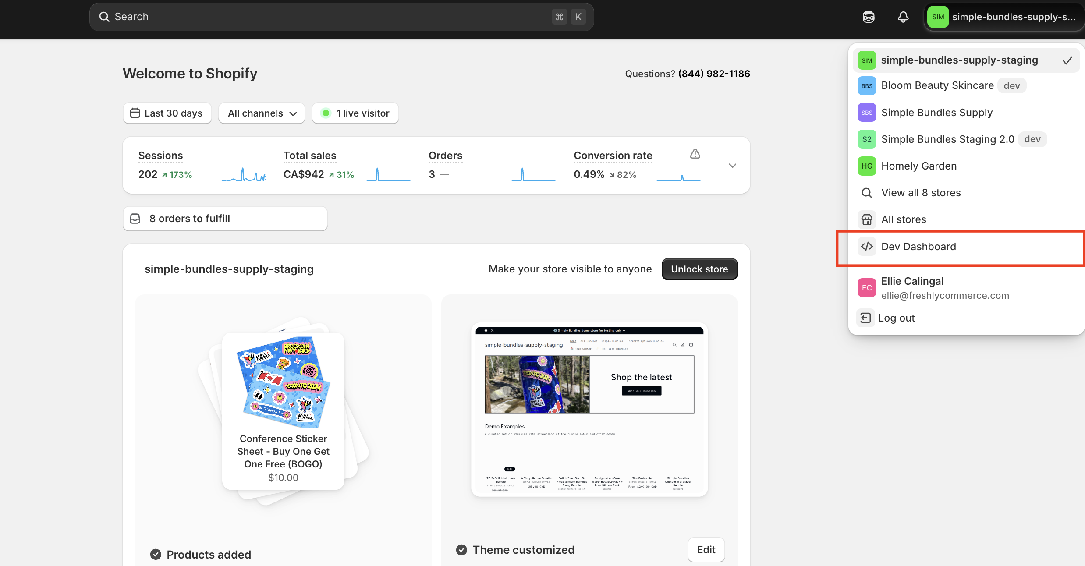
Task: Click the conversion rate warning triangle icon
Action: click(695, 154)
